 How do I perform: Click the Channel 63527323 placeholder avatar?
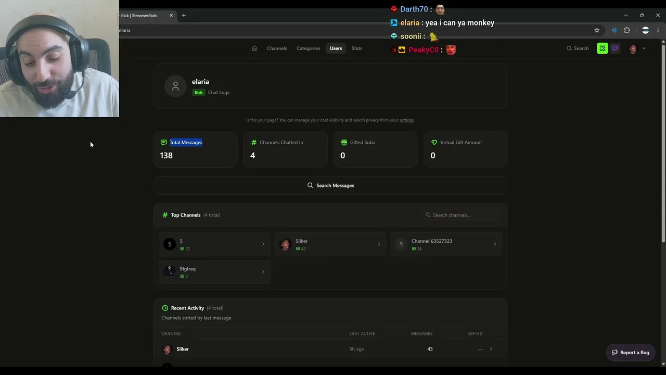(x=401, y=244)
